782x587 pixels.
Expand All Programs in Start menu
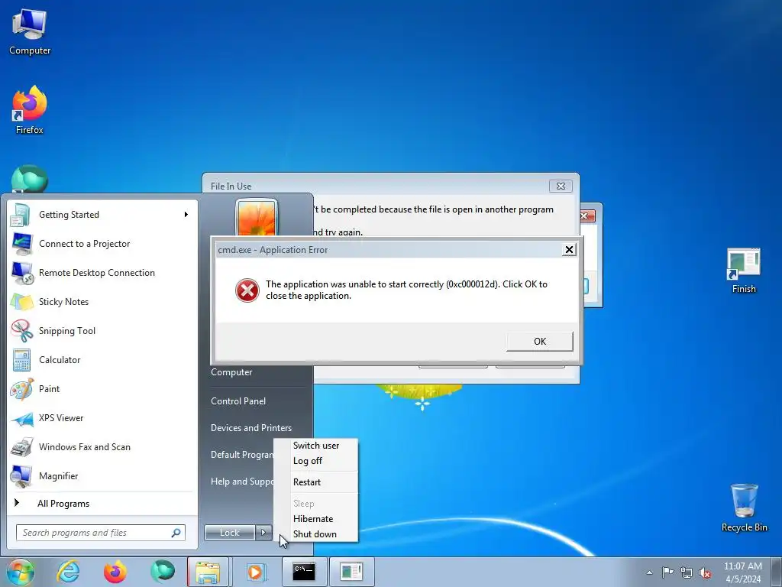pos(63,504)
